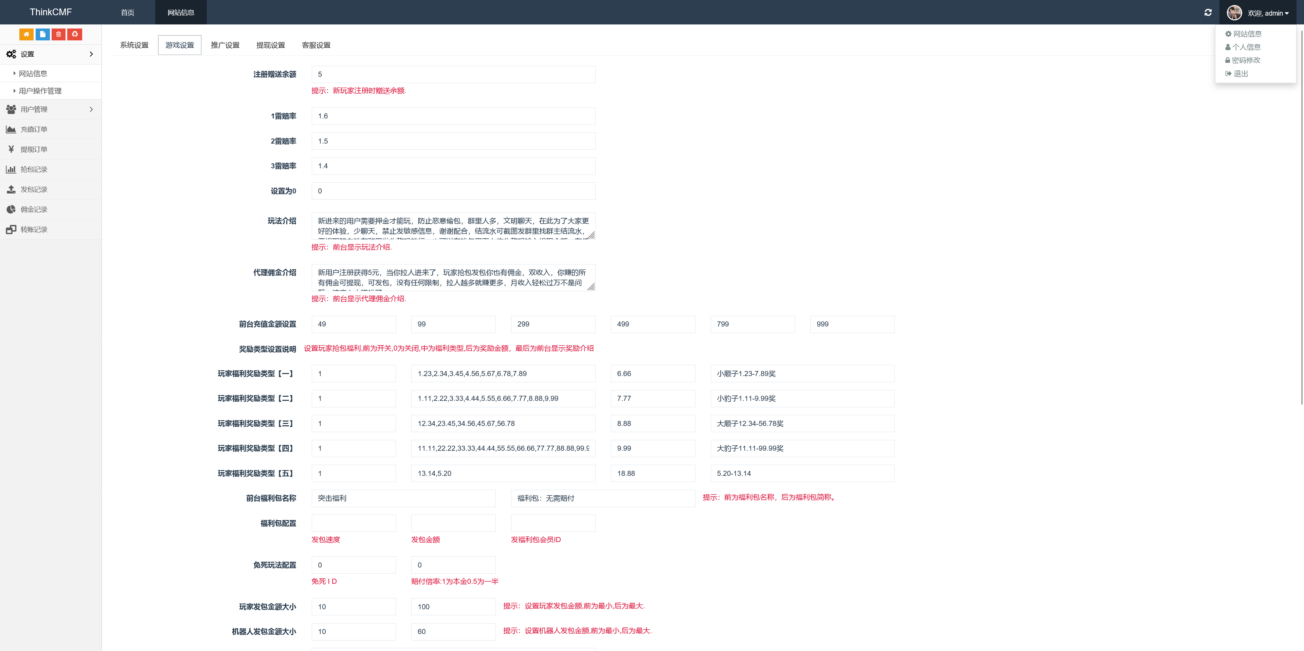Click the 发包速度 empty input field

coord(353,523)
